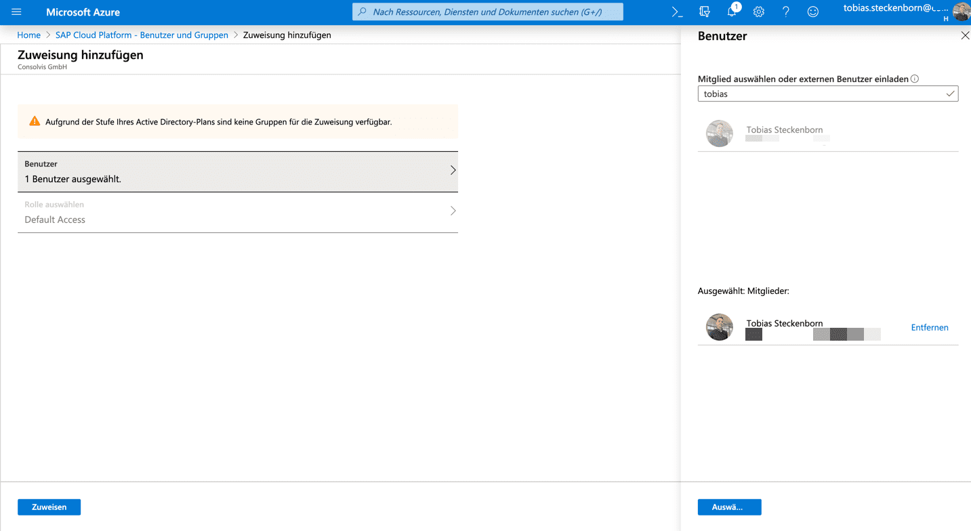Open the help question mark icon
This screenshot has height=531, width=971.
click(x=786, y=12)
